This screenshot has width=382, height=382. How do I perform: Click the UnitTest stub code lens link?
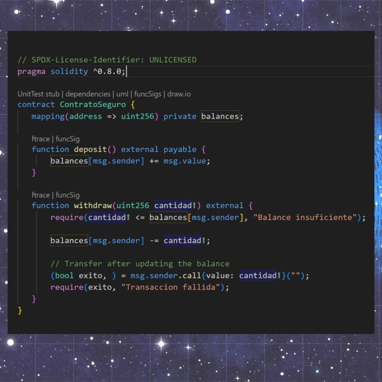point(38,94)
